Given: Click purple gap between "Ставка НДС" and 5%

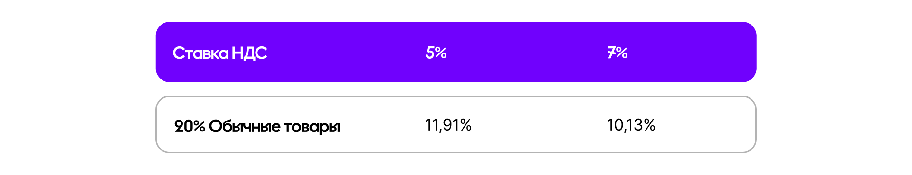Looking at the screenshot, I should coord(347,52).
